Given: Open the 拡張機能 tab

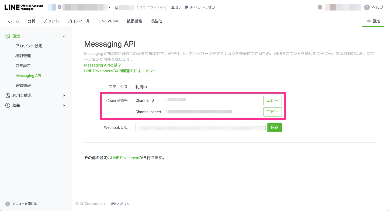Looking at the screenshot, I should click(x=134, y=21).
